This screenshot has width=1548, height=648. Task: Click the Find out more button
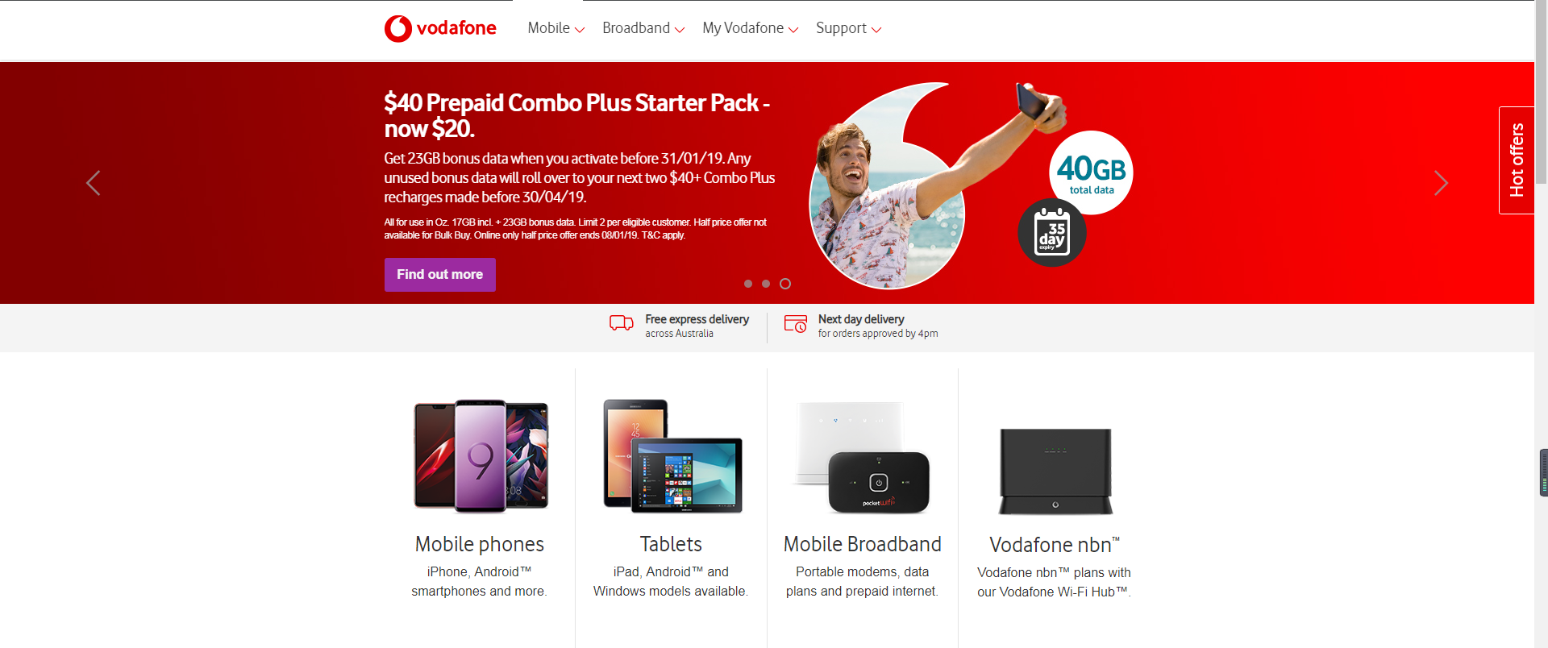pyautogui.click(x=440, y=275)
